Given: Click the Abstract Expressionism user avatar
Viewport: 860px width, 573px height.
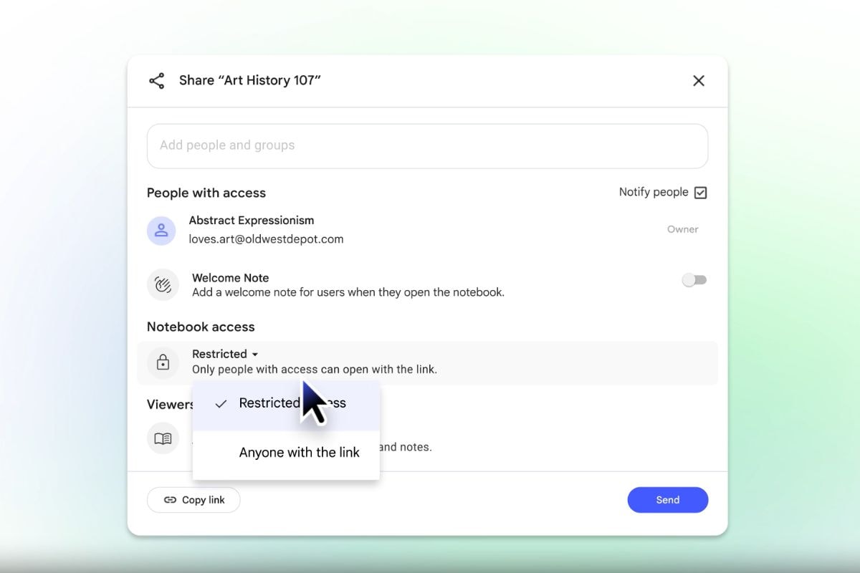Looking at the screenshot, I should click(x=161, y=231).
